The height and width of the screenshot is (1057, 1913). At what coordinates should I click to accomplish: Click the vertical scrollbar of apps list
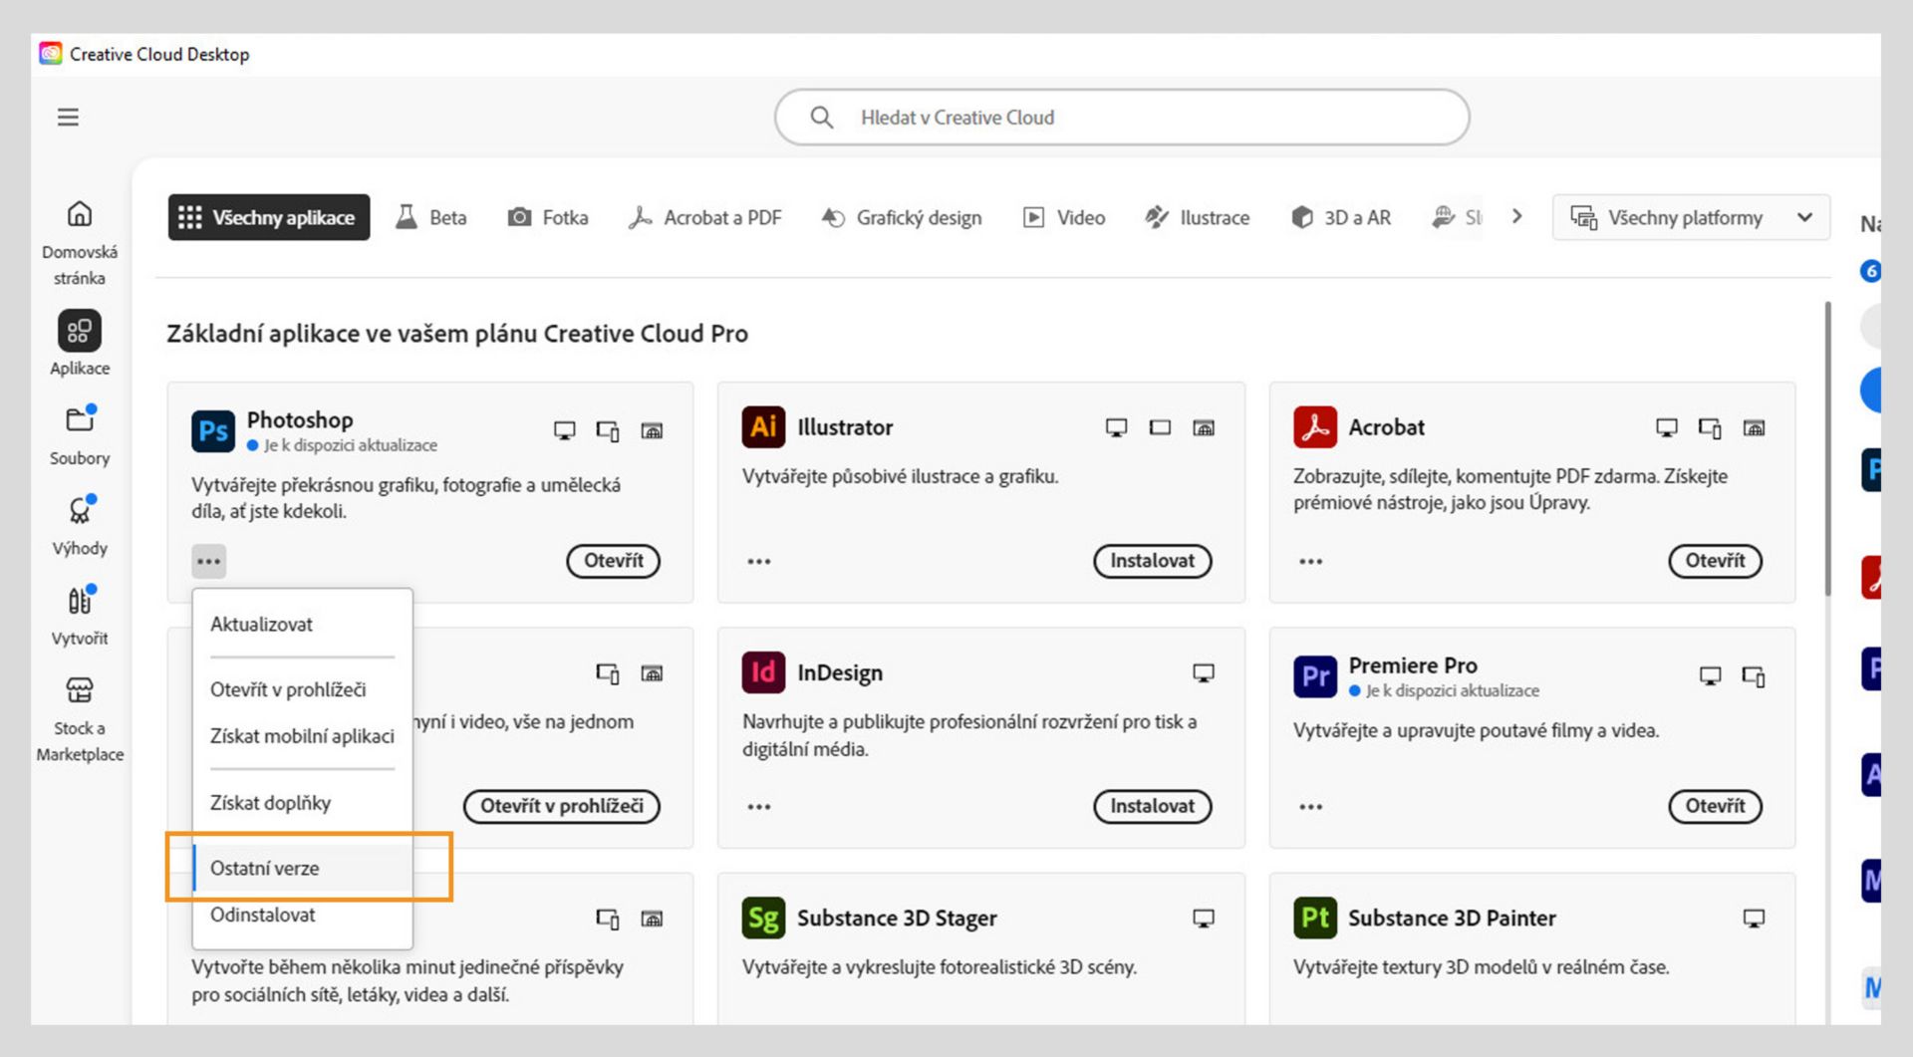pos(1827,448)
